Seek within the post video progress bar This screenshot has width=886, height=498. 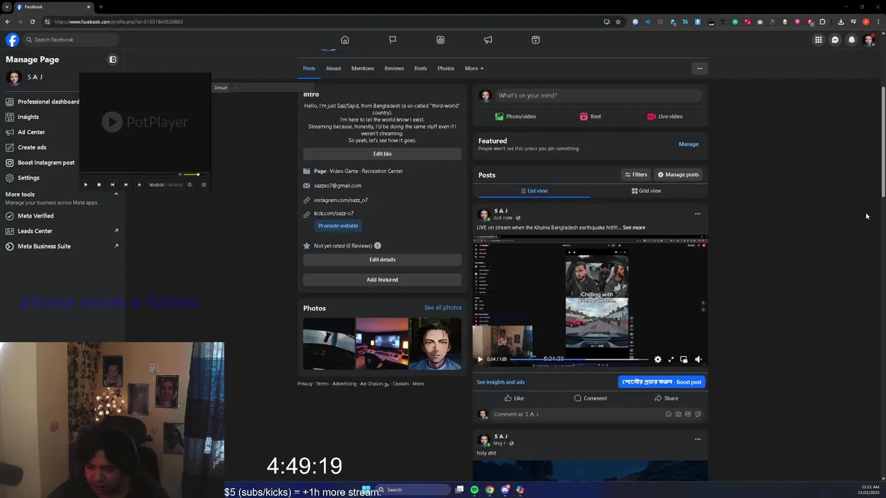[579, 360]
